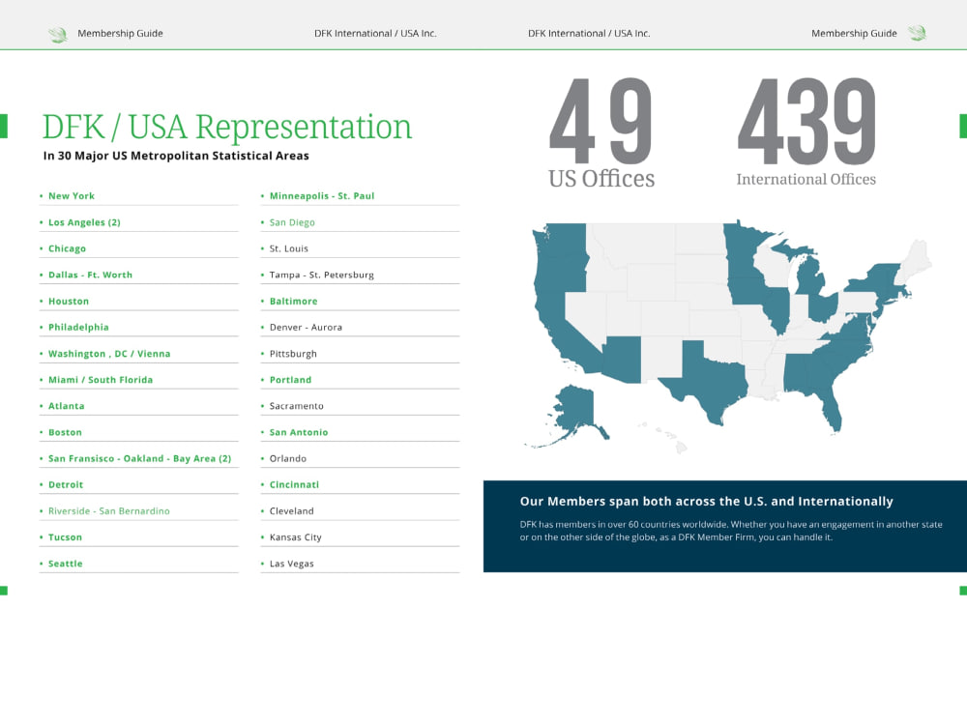Select the 'San Diego' list entry

292,222
